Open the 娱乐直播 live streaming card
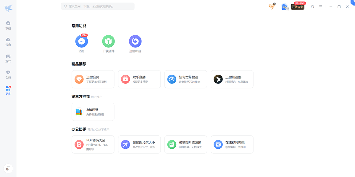 coord(139,79)
